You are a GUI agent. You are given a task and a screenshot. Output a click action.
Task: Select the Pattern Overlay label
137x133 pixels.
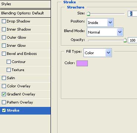[x=20, y=102]
